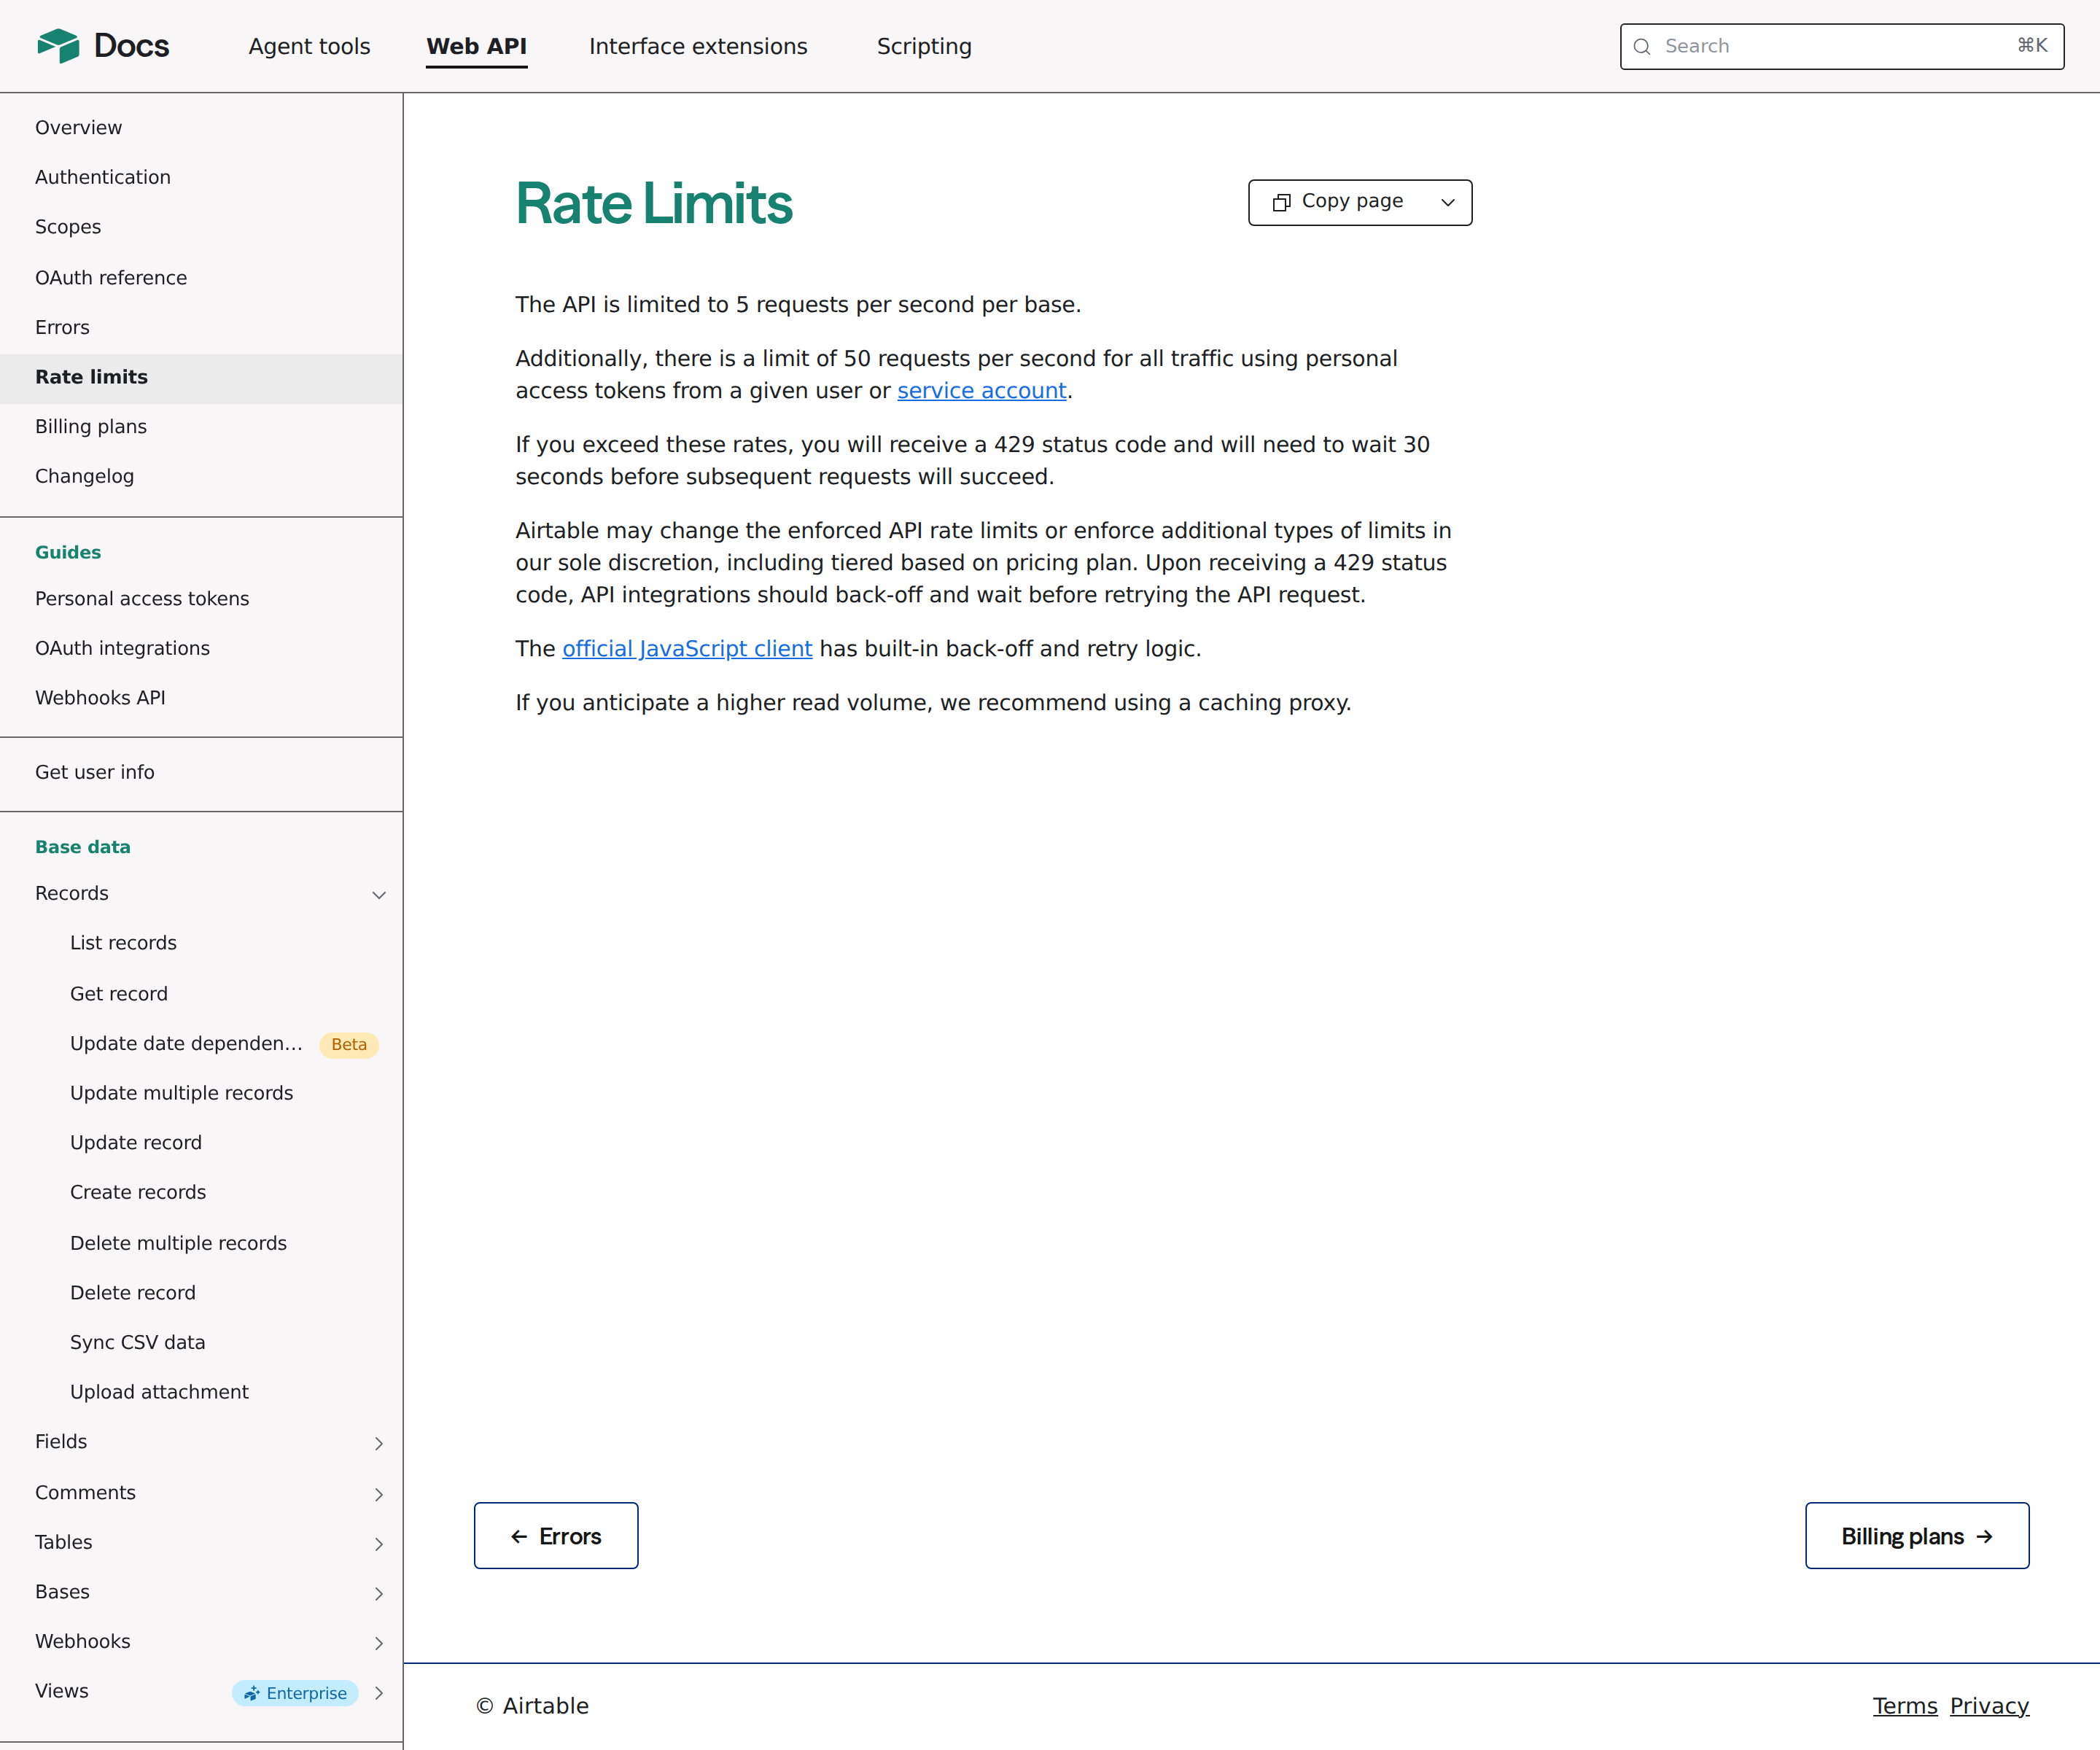Screen dimensions: 2100x1750
Task: Click the search magnifier icon
Action: (1642, 46)
